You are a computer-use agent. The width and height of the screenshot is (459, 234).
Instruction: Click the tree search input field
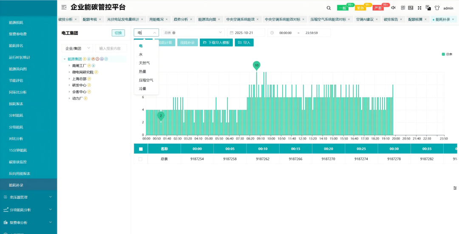(110, 49)
